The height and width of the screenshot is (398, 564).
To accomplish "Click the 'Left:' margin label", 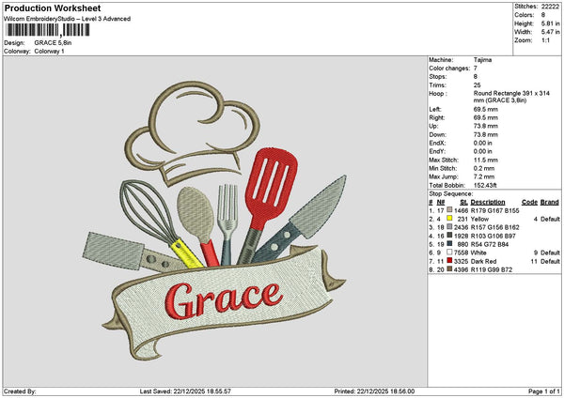I will point(435,109).
